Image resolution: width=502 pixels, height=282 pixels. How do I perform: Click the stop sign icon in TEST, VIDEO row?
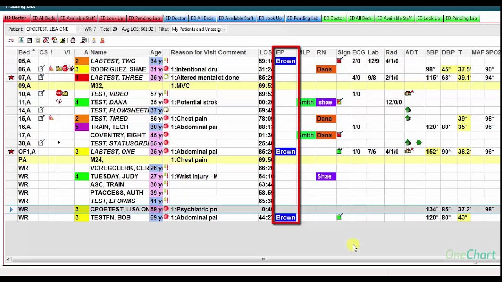tap(59, 93)
